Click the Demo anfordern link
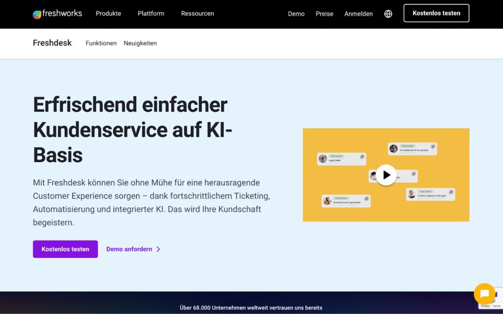This screenshot has height=314, width=503. [129, 249]
